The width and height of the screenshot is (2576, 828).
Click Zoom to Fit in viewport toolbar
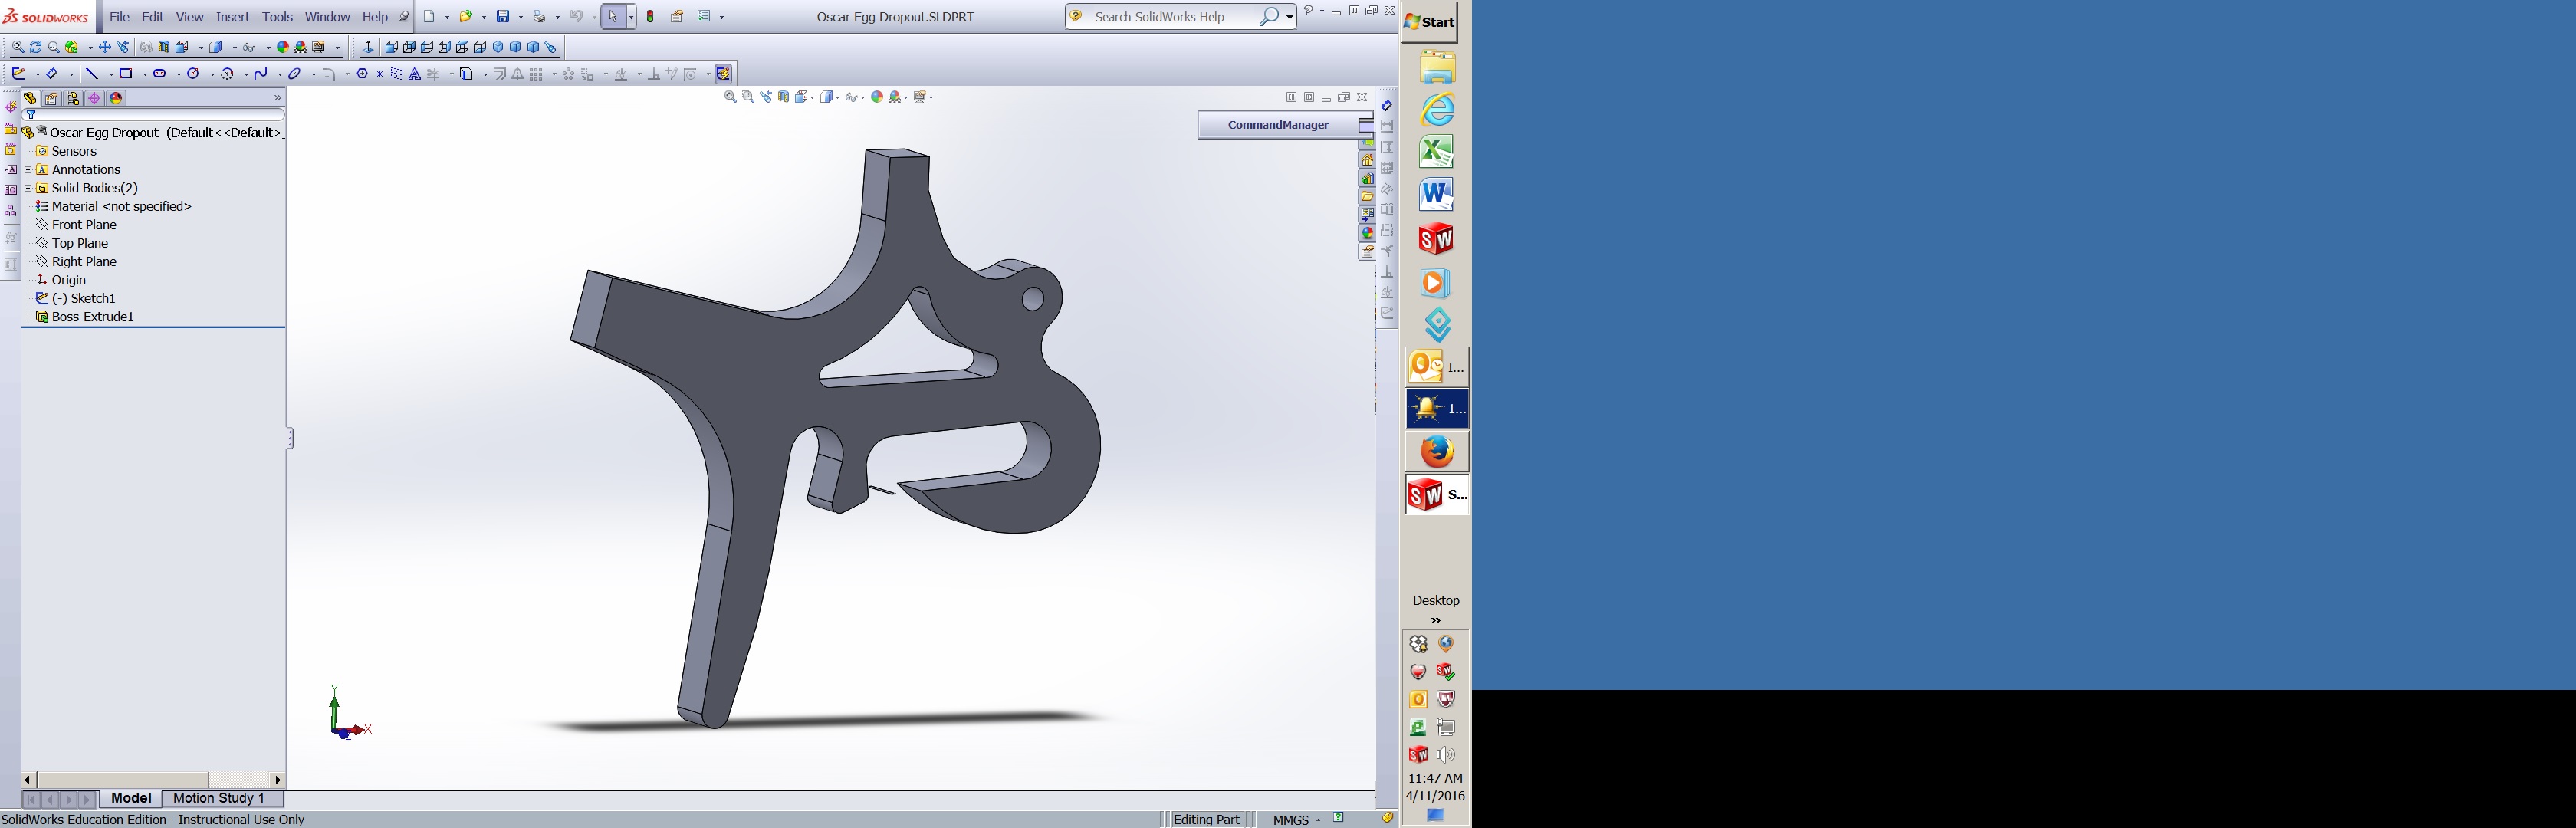730,97
